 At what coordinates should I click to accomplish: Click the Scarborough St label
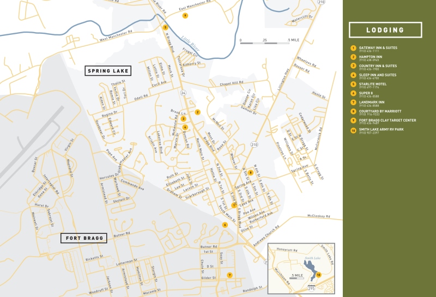click(x=197, y=193)
